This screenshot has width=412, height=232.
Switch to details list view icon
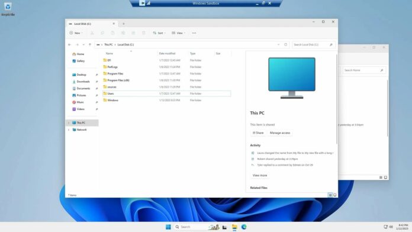click(330, 195)
